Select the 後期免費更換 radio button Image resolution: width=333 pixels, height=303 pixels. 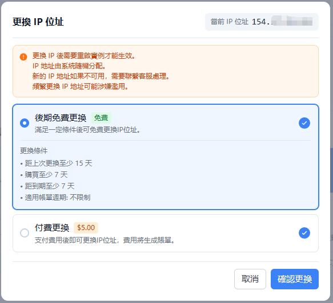(25, 123)
